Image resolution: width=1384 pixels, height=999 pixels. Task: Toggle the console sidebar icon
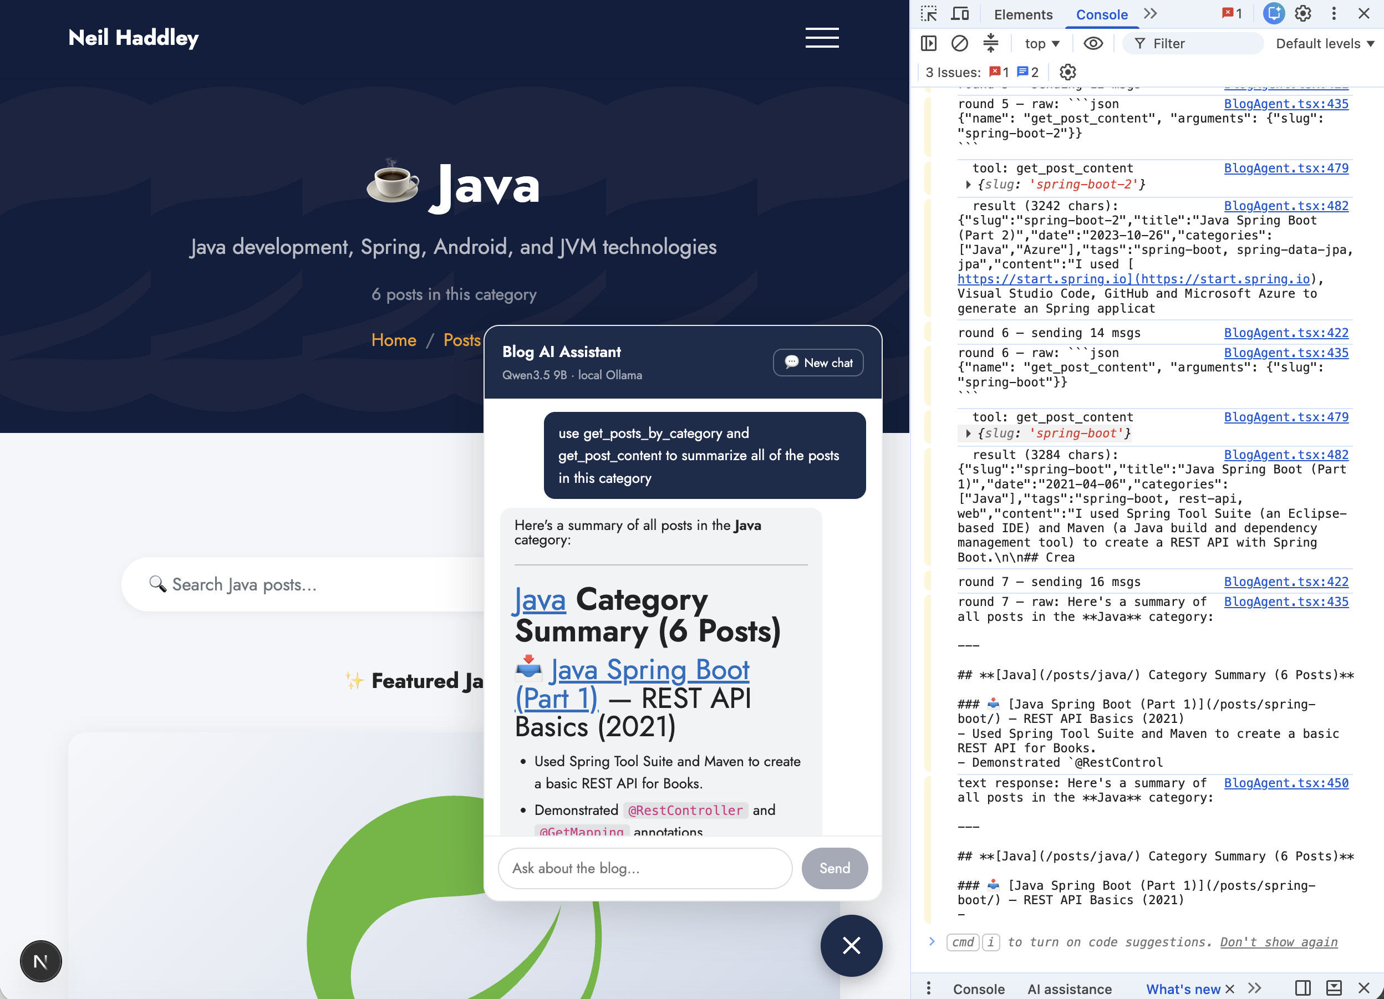pos(928,43)
